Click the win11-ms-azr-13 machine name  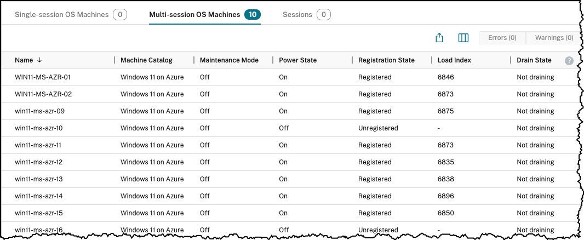coord(39,179)
